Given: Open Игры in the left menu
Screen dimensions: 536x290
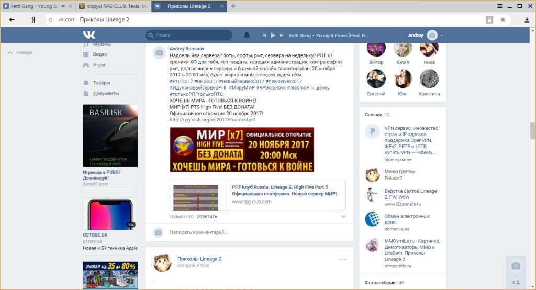Looking at the screenshot, I should pos(99,65).
